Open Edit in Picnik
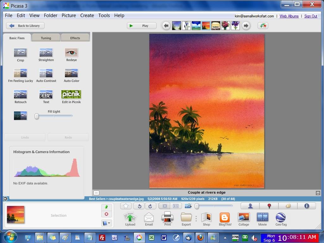Screen dimensions: 324x243 (x=71, y=97)
